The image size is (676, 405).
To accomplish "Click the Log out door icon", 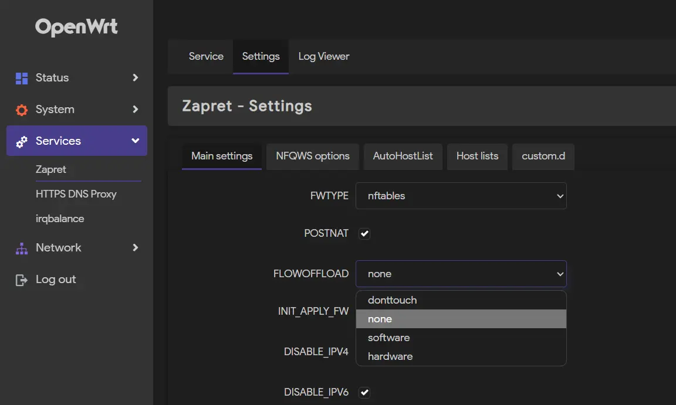I will click(22, 280).
